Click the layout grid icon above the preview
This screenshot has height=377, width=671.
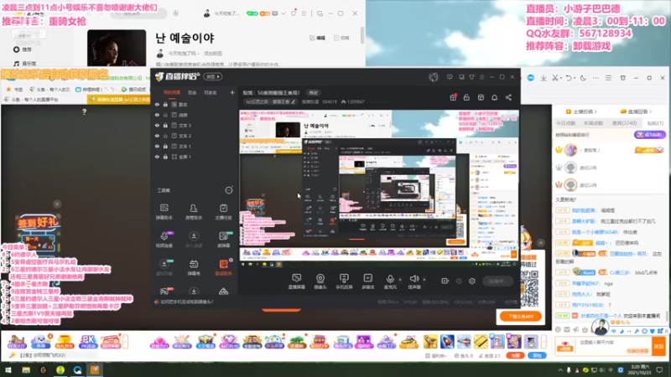tap(481, 97)
